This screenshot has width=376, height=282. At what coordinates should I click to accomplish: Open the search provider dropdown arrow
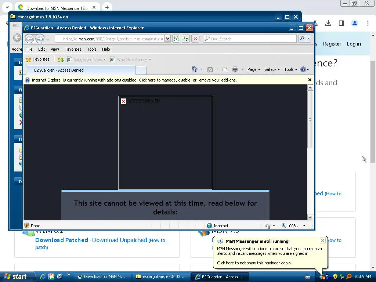(308, 39)
